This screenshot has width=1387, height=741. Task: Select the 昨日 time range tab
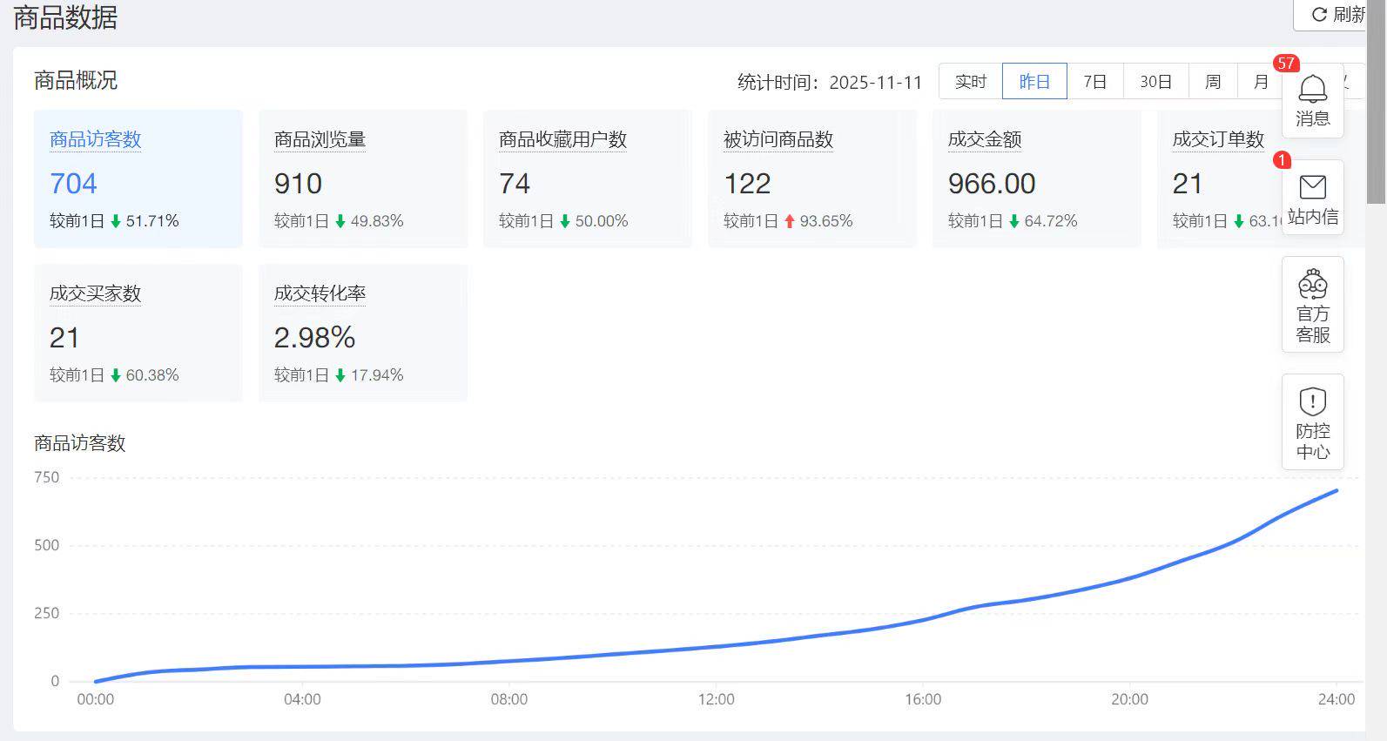click(x=1034, y=82)
